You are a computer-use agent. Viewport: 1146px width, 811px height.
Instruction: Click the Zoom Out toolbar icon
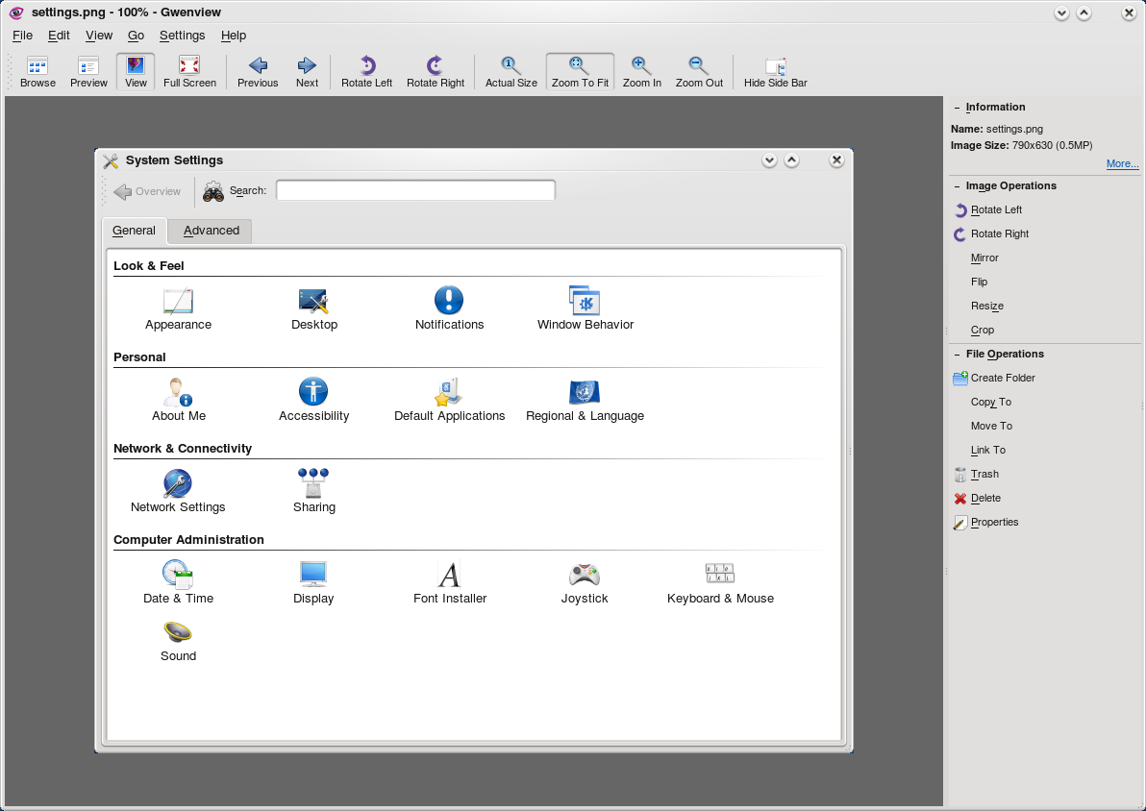click(x=699, y=72)
